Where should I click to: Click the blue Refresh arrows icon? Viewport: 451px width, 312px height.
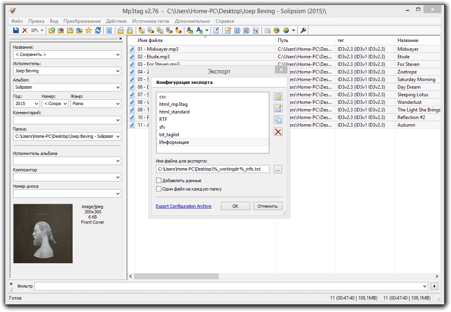pyautogui.click(x=98, y=30)
